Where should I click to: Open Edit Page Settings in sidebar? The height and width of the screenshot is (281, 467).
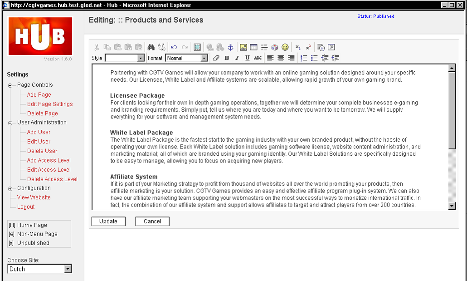pos(50,104)
